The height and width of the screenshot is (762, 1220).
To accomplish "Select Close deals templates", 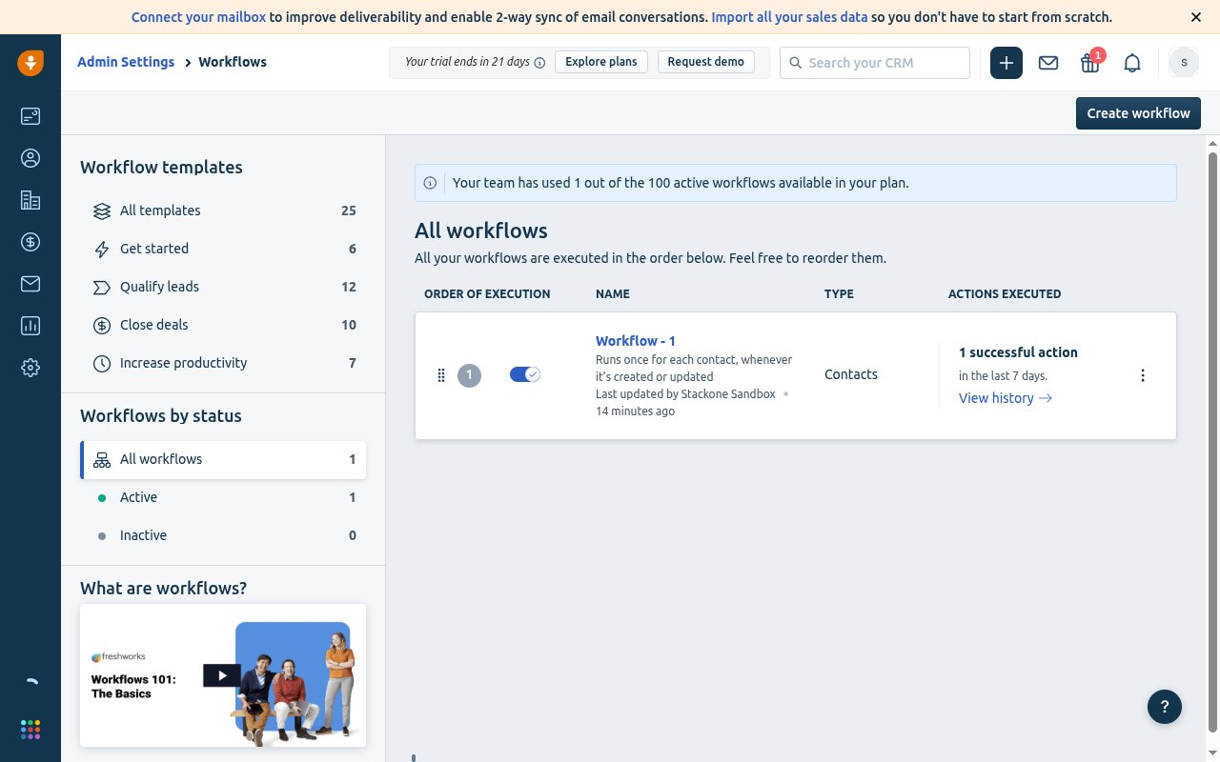I will pyautogui.click(x=224, y=325).
